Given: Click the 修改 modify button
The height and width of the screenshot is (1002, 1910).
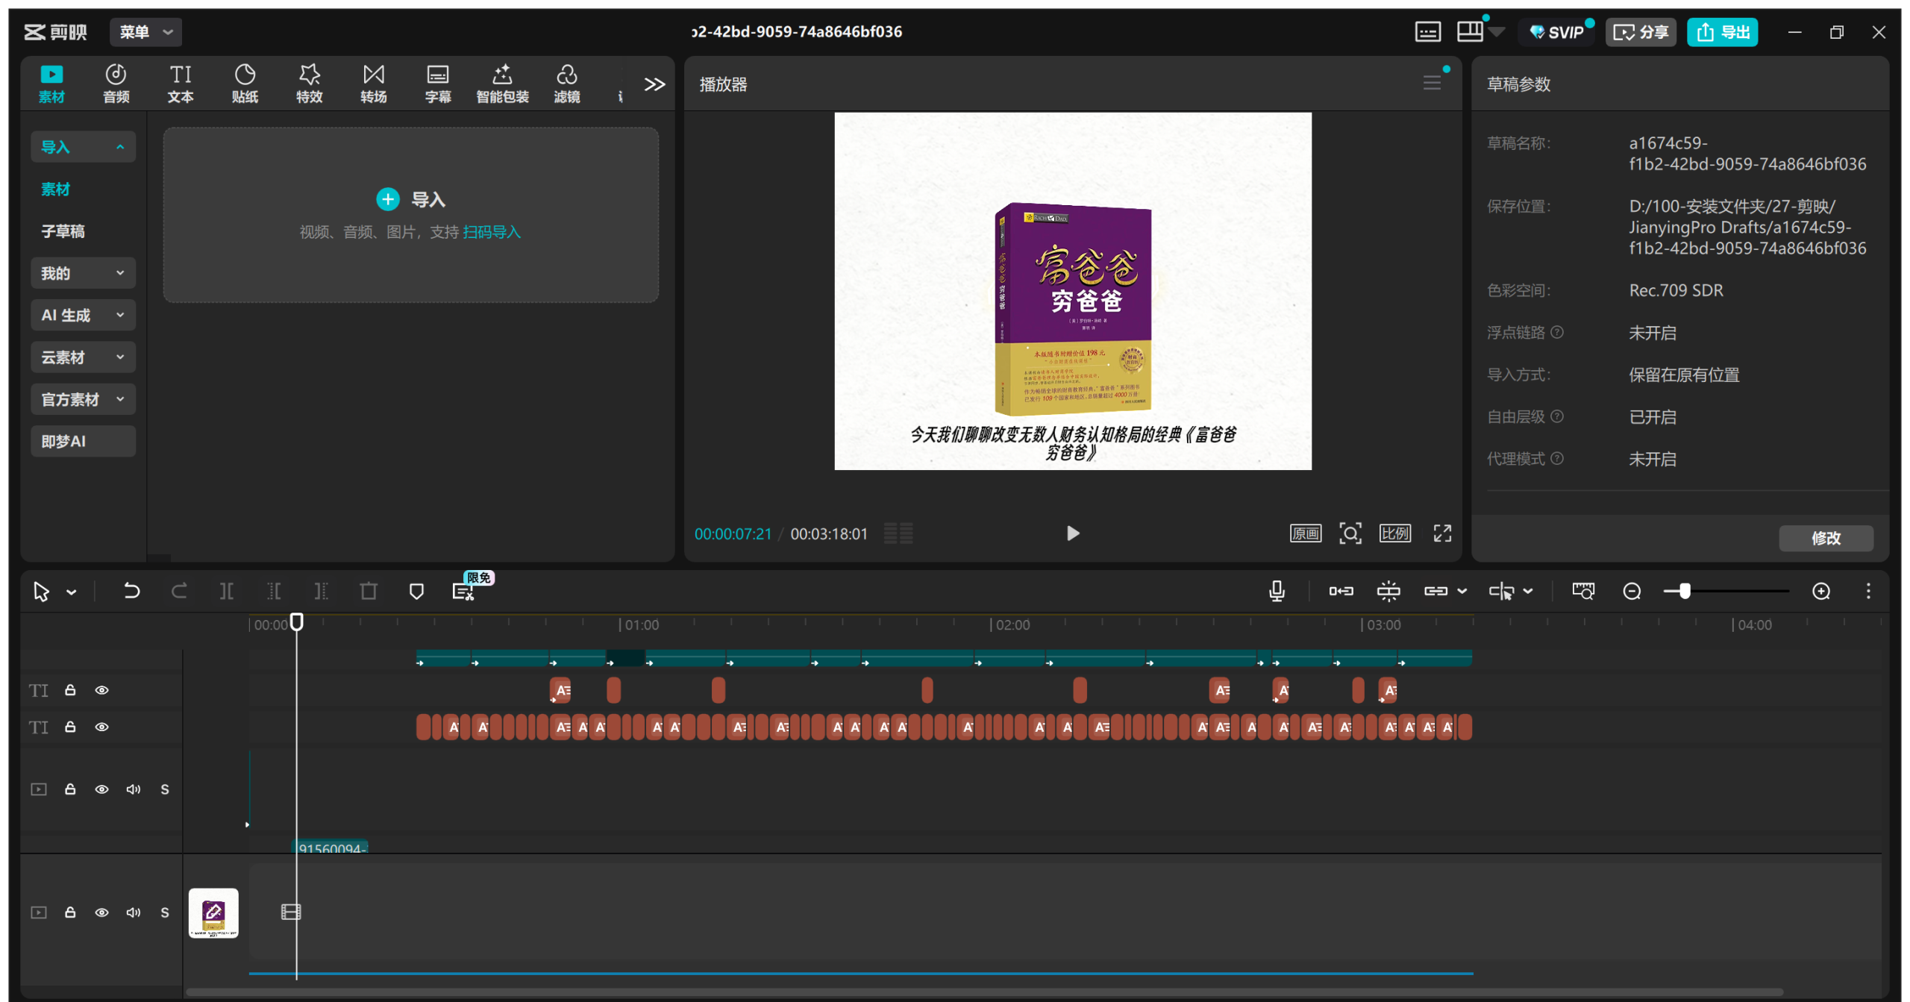Looking at the screenshot, I should coord(1825,538).
